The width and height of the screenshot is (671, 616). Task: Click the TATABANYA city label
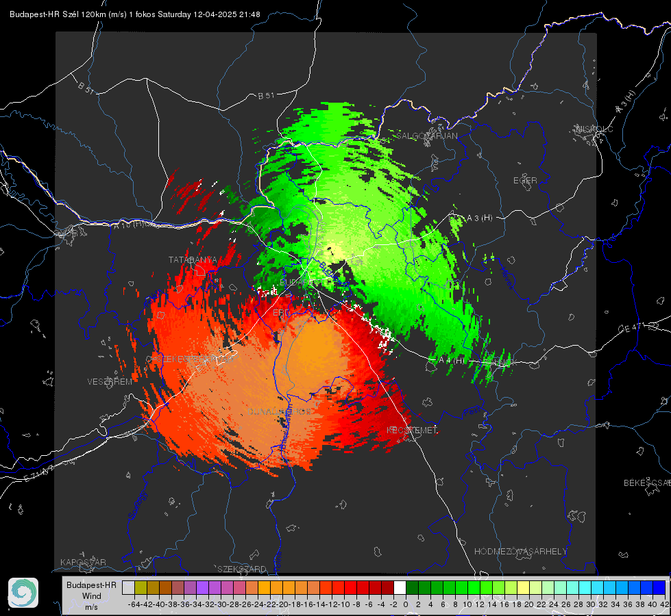[x=193, y=260]
